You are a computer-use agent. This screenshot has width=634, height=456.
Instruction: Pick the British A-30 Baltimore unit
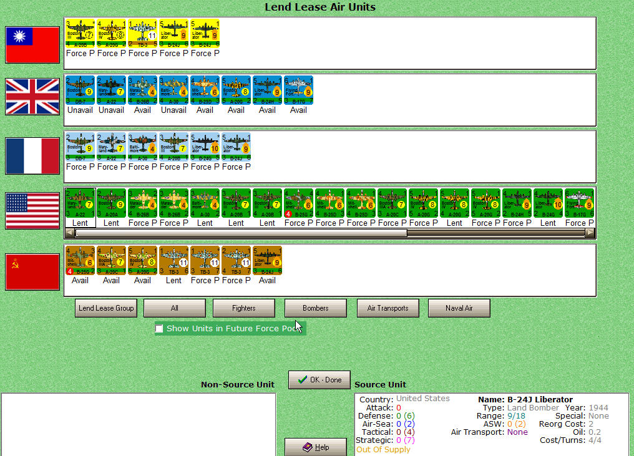pos(173,90)
